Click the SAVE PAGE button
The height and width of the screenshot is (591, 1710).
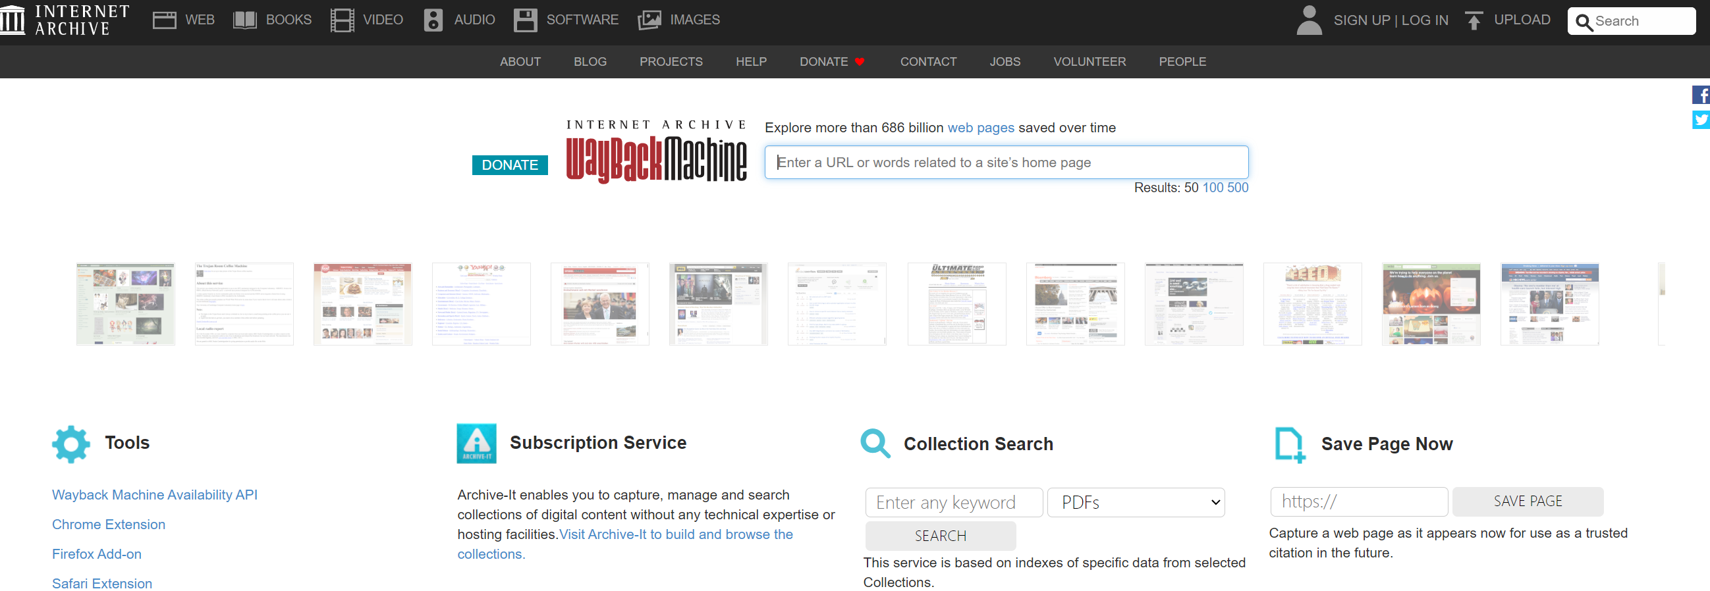(1527, 501)
